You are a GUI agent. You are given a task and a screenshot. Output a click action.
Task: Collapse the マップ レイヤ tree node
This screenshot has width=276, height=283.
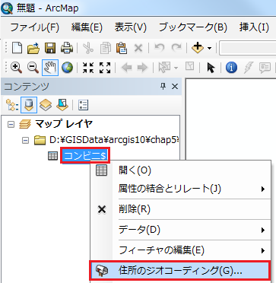pos(11,125)
